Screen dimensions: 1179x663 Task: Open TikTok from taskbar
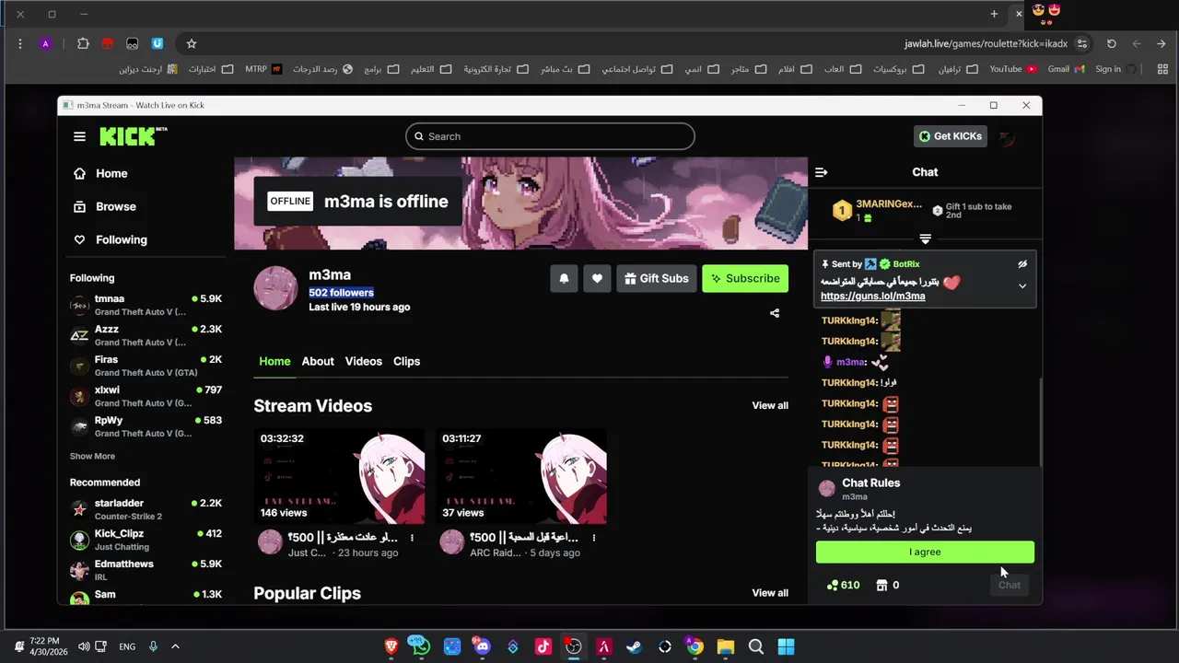point(543,646)
